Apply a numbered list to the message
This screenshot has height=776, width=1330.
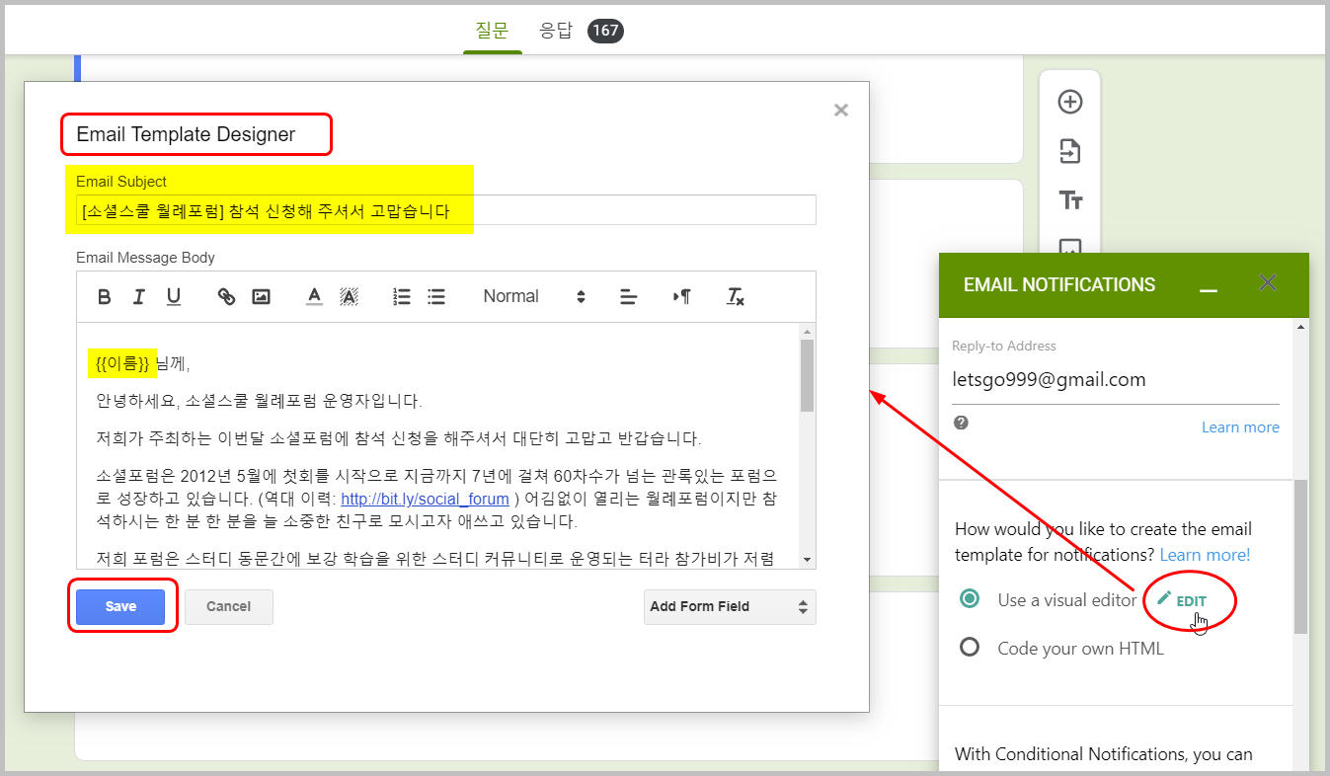(x=401, y=296)
